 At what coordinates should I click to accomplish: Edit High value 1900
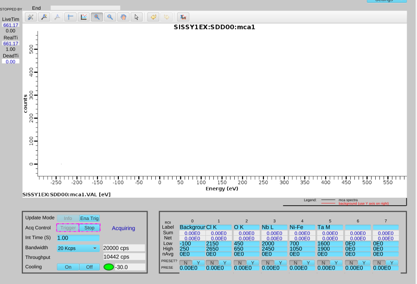[330, 249]
